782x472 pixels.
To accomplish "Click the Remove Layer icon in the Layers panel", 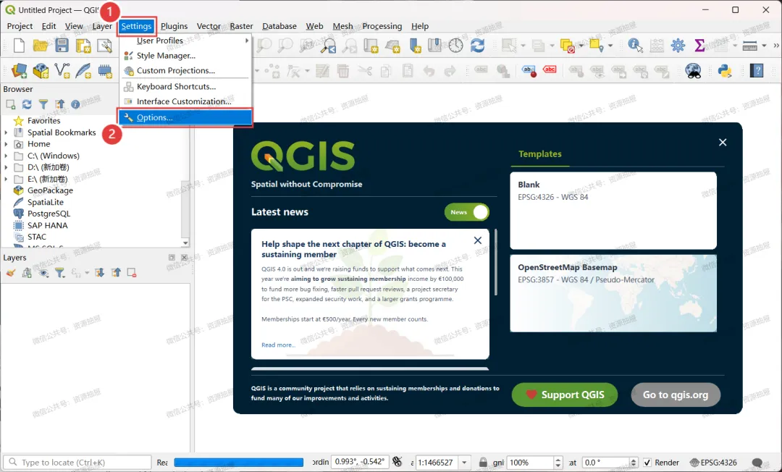I will click(132, 273).
